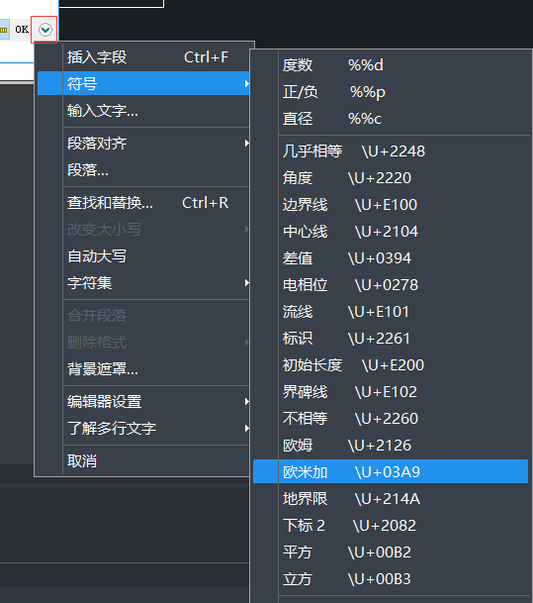The height and width of the screenshot is (603, 533).
Task: Insert 欧米加 \U+03A9 symbol
Action: click(391, 471)
